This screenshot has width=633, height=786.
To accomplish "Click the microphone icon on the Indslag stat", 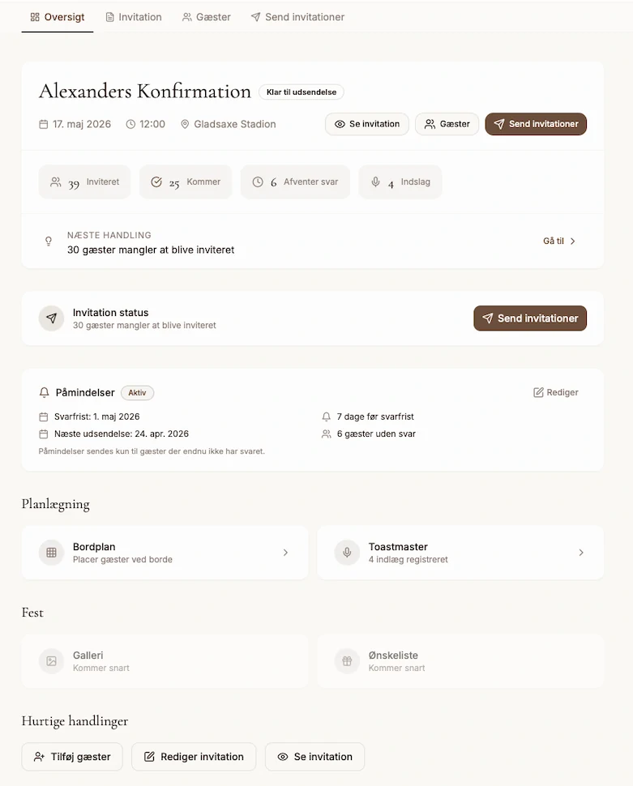I will point(374,182).
